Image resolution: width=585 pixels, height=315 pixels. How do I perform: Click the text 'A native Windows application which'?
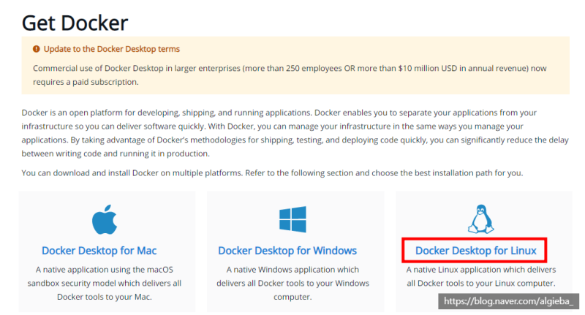(292, 270)
